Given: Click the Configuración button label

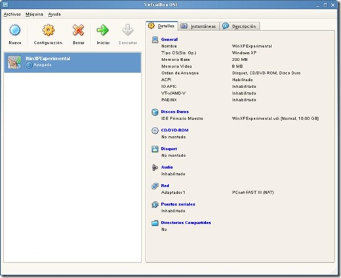Looking at the screenshot, I should pyautogui.click(x=49, y=43).
